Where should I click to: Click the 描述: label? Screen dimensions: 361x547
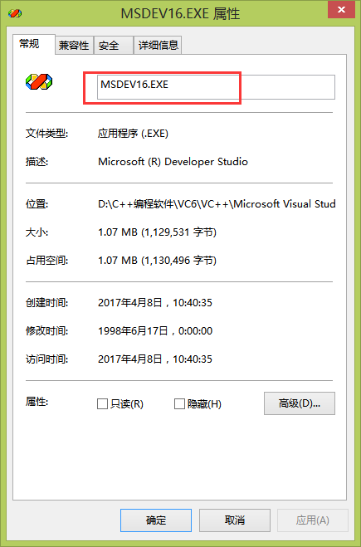(37, 162)
